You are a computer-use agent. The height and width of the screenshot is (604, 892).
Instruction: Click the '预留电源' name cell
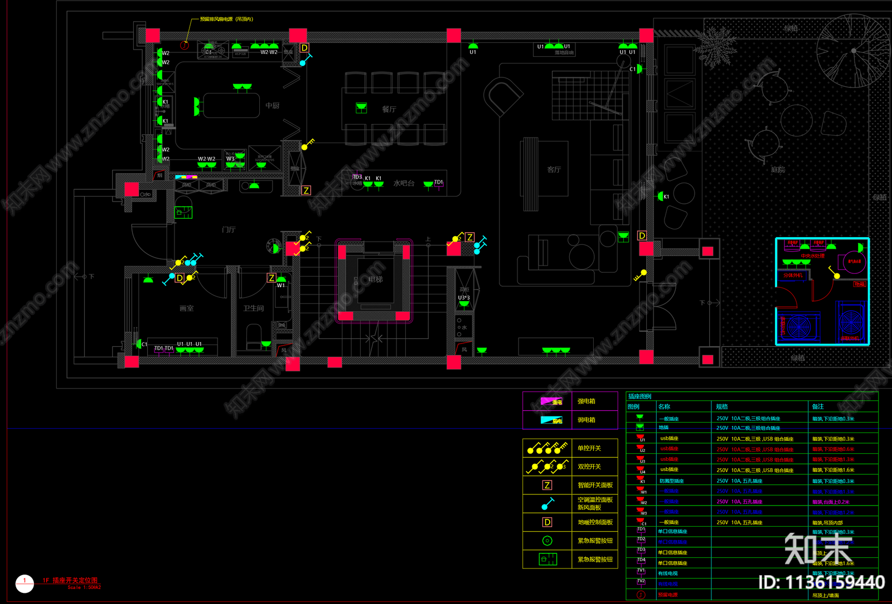pos(668,595)
